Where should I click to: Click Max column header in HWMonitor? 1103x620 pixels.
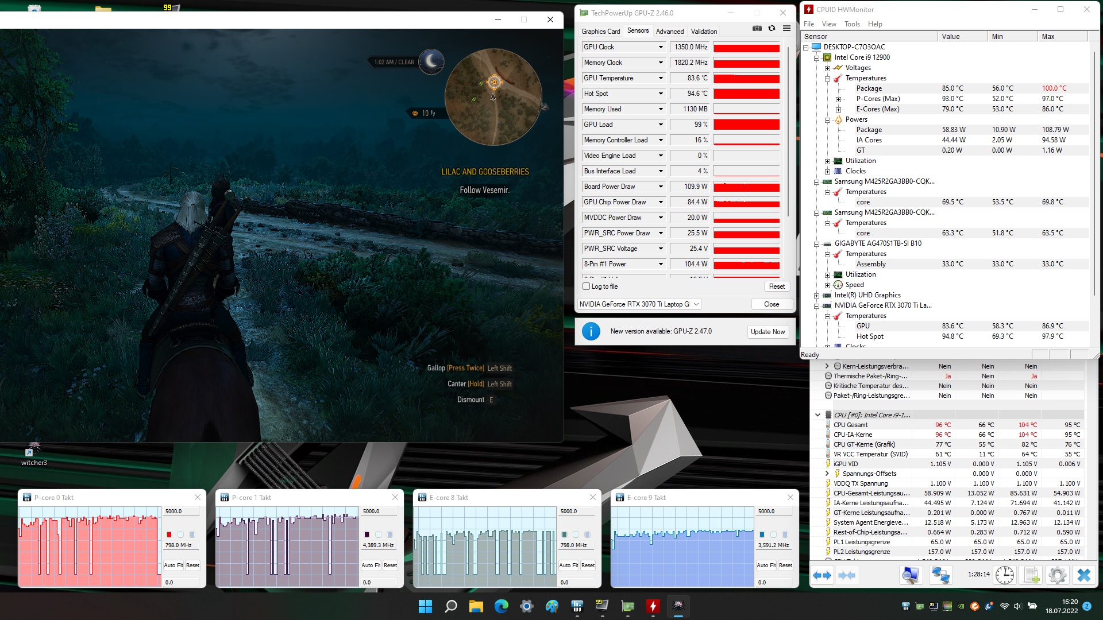pos(1063,36)
